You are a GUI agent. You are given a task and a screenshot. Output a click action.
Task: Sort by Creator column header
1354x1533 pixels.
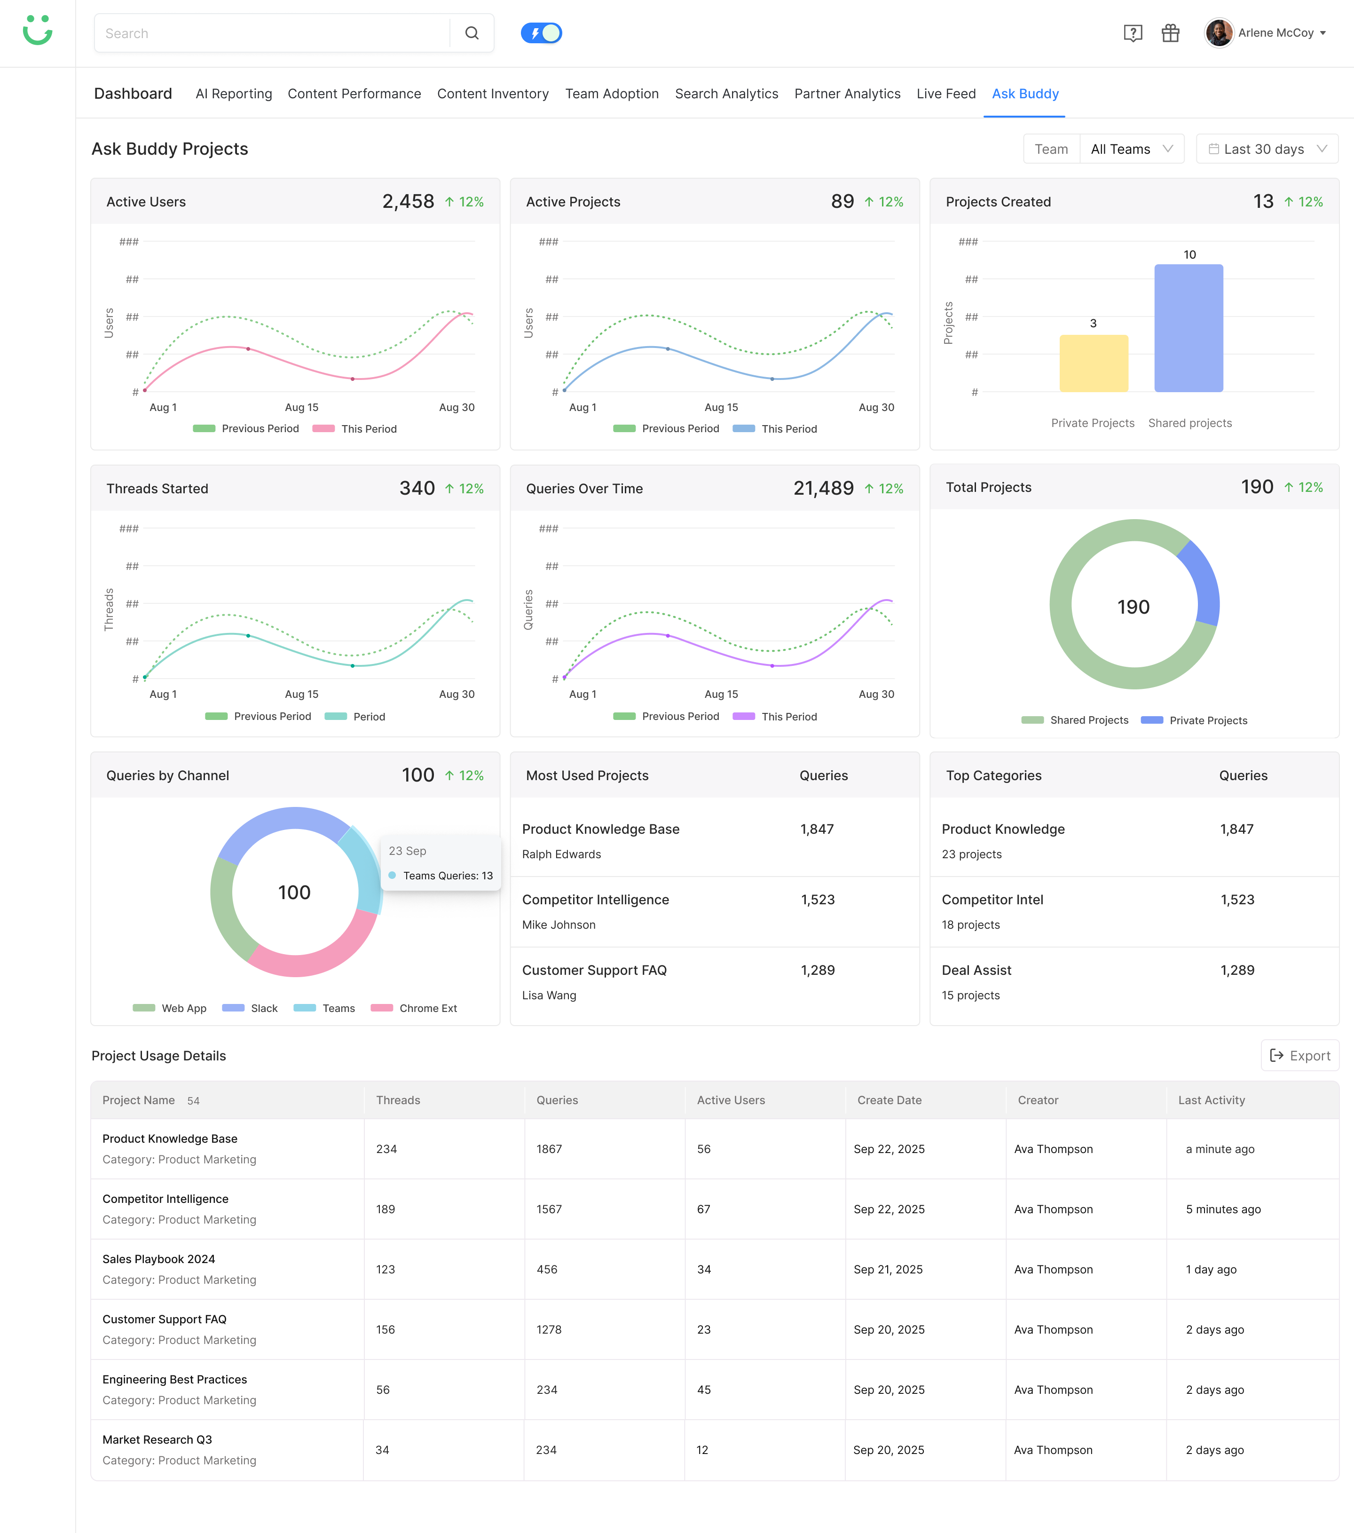tap(1038, 1099)
